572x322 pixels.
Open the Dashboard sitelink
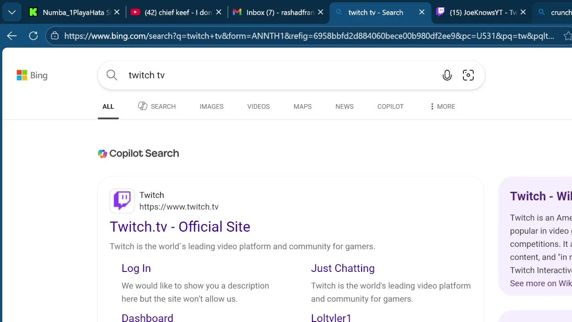coord(147,318)
